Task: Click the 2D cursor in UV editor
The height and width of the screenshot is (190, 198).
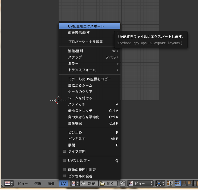Action: pos(58,101)
